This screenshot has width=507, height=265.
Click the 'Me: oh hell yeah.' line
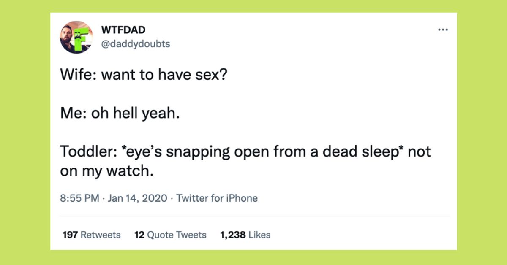click(120, 112)
